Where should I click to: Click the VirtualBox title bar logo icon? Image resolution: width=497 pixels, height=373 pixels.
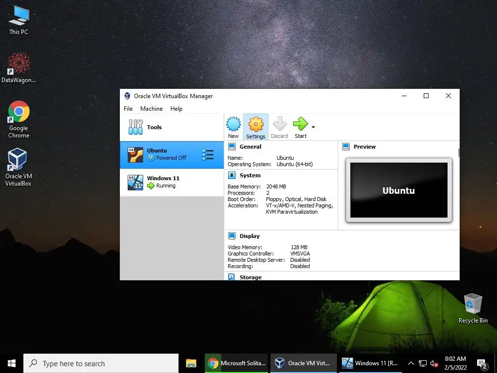coord(128,96)
